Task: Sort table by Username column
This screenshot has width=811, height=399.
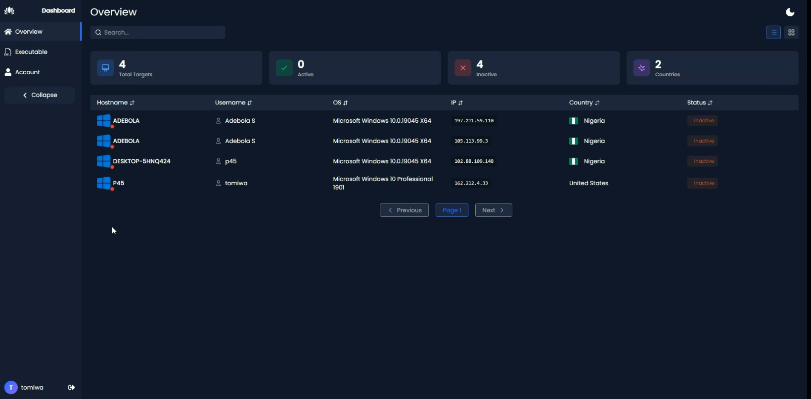Action: point(233,102)
